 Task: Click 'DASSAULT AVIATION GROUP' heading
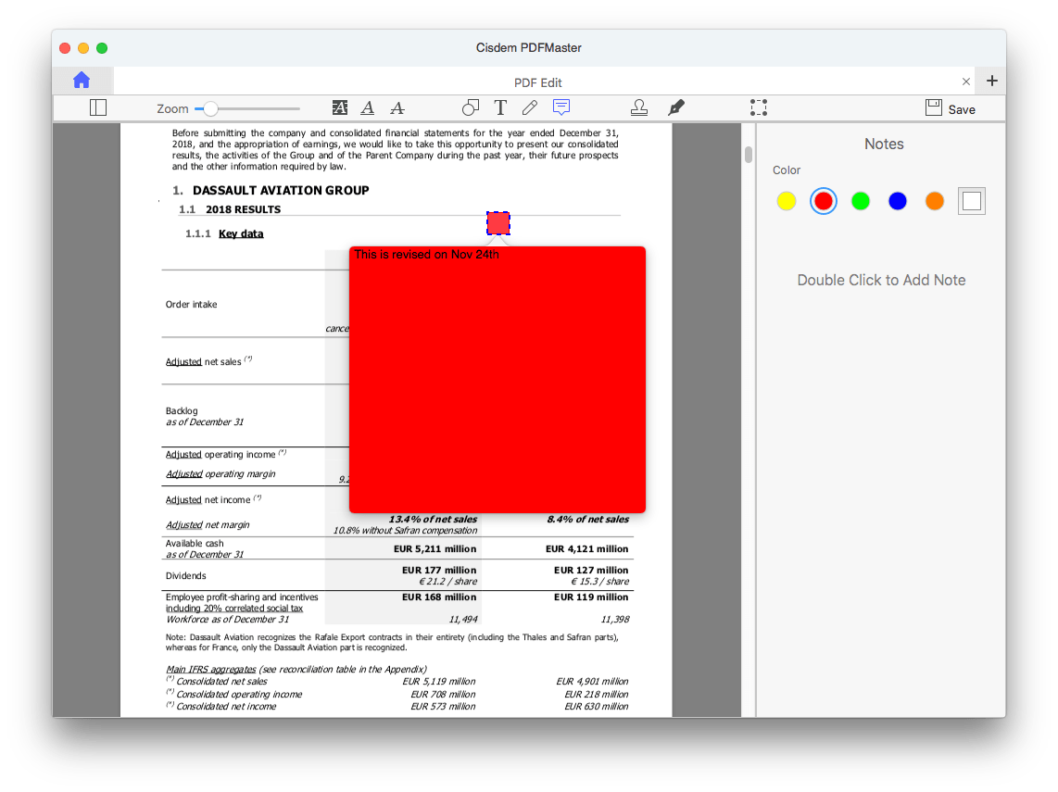coord(281,190)
